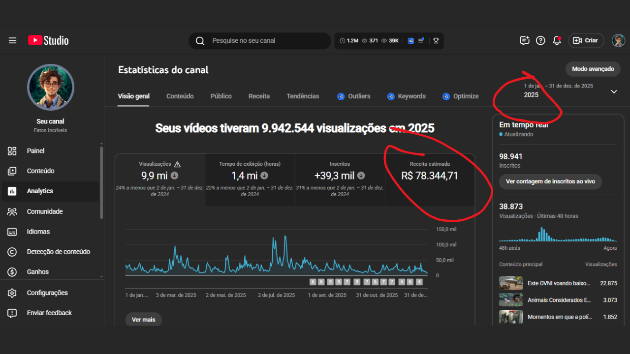
Task: Click the YouTube Studio logo
Action: [48, 41]
